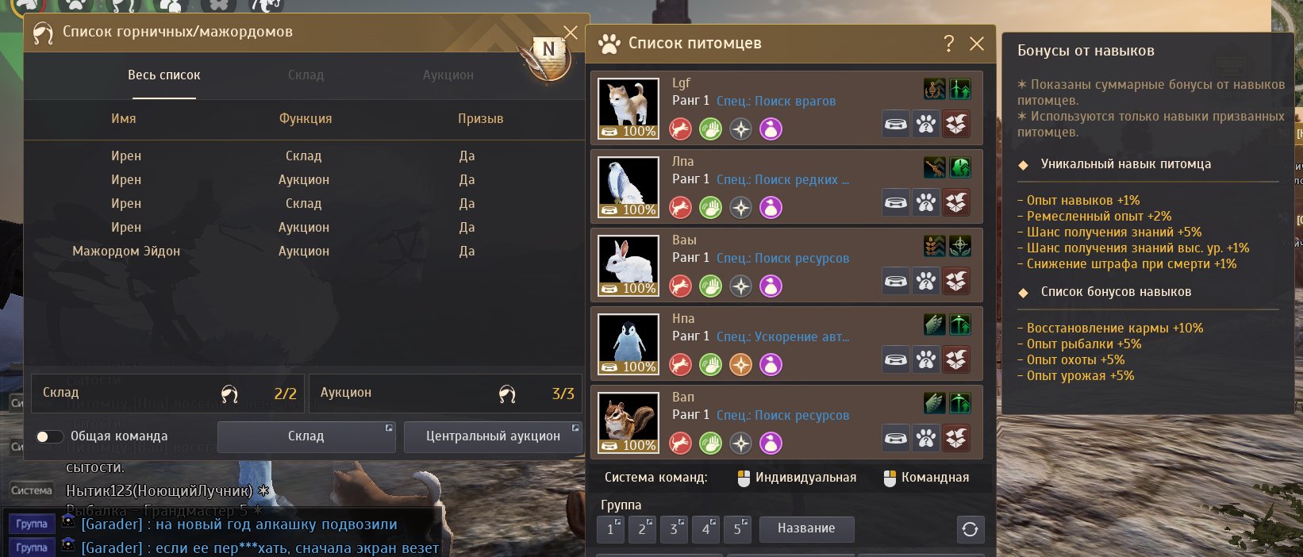Viewport: 1303px width, 557px height.
Task: Enable the Общая команда toggle
Action: [x=49, y=436]
